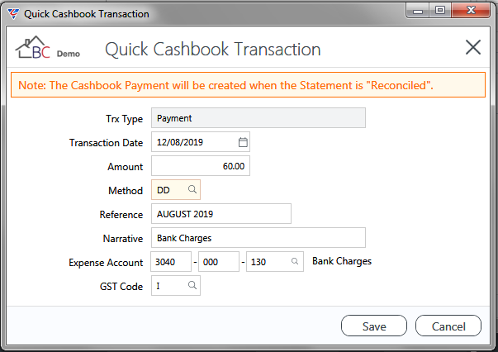This screenshot has width=498, height=352.
Task: Focus the Amount field showing 60.00
Action: [x=201, y=166]
